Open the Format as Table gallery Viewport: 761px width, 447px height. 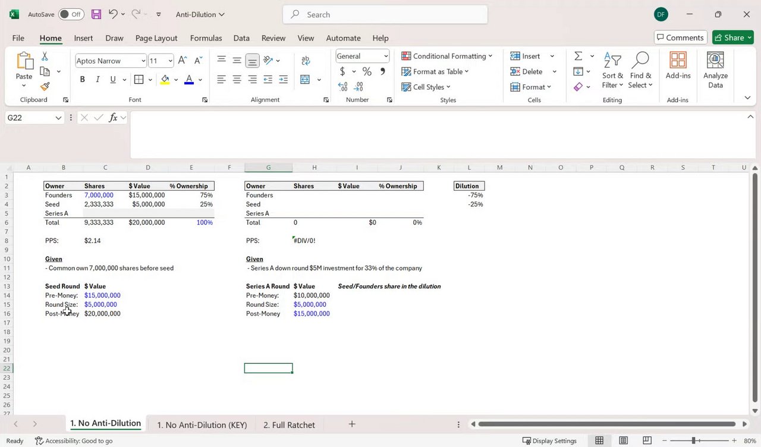coord(435,71)
